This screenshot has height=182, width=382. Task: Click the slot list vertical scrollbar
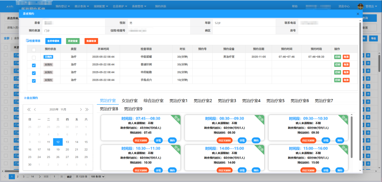(351, 137)
